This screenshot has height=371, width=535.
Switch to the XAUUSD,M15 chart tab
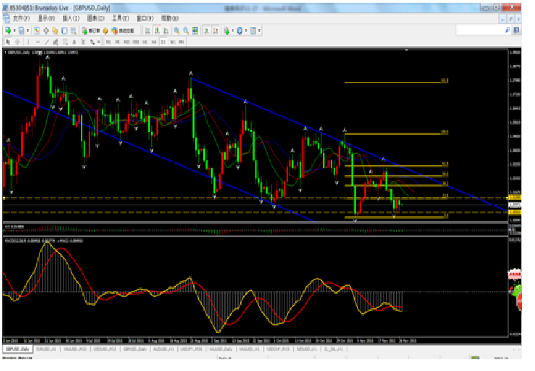[x=75, y=349]
